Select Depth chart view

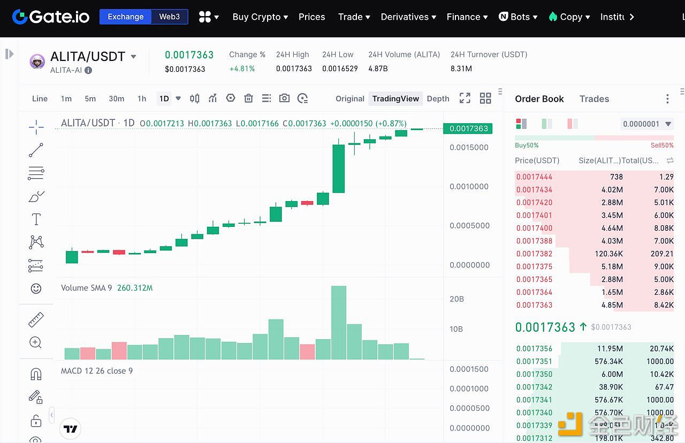tap(438, 98)
